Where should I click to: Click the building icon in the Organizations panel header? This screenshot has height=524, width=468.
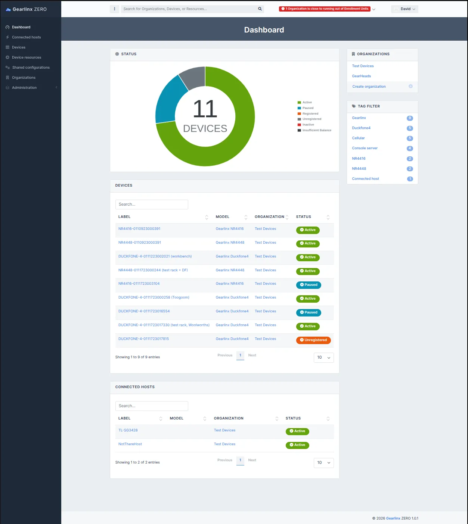pos(353,54)
